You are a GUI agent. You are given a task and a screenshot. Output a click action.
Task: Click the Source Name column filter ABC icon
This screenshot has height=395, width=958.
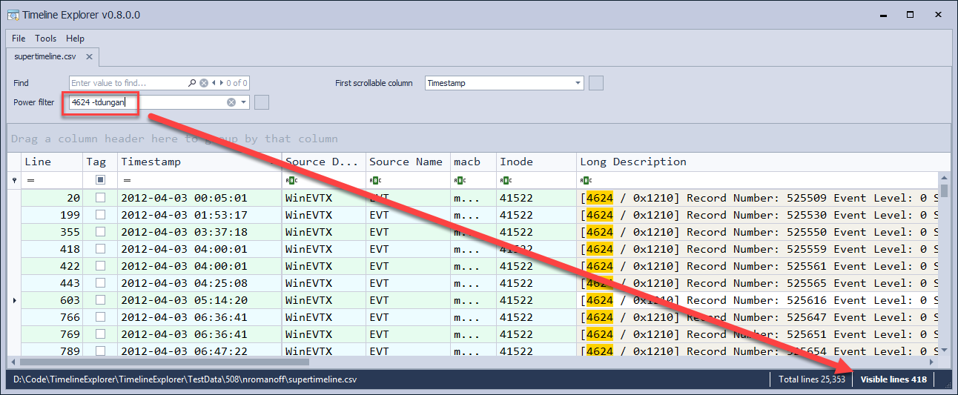tap(375, 180)
